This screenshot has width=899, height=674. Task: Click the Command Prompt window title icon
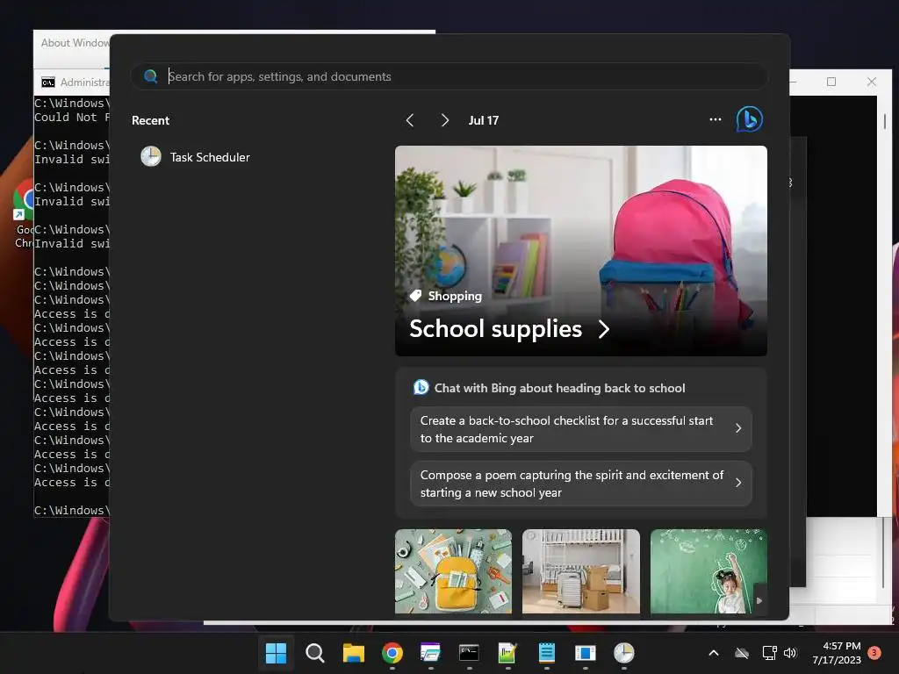(x=48, y=82)
